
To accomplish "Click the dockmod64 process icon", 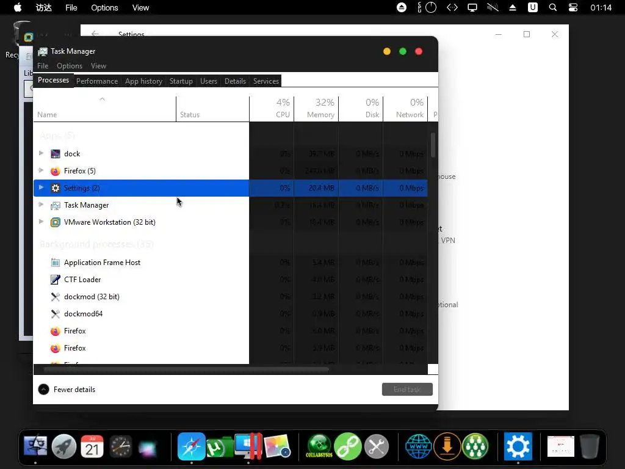I will 56,314.
